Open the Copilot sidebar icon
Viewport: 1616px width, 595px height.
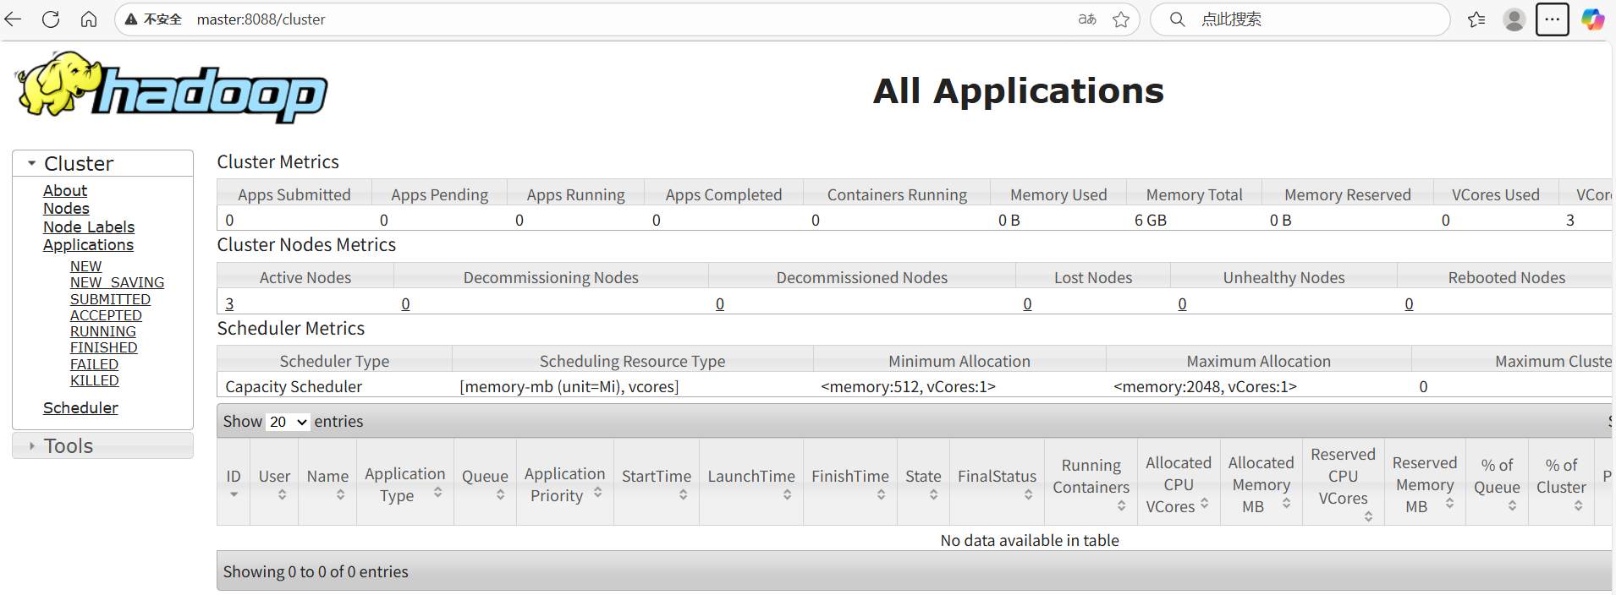(x=1593, y=19)
